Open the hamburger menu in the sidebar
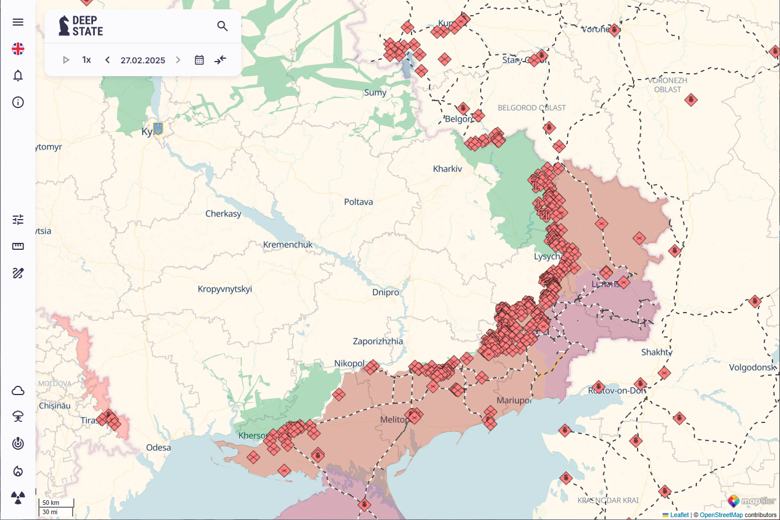 (x=18, y=22)
